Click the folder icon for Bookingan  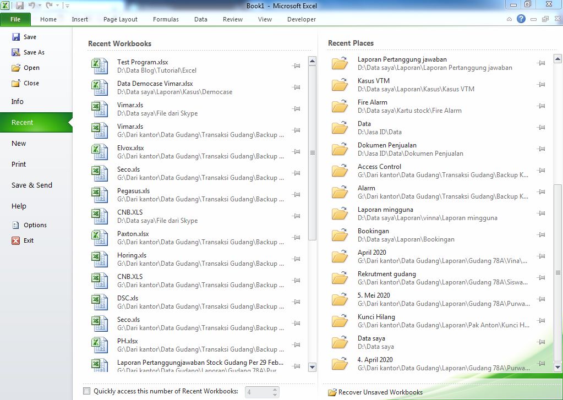340,234
